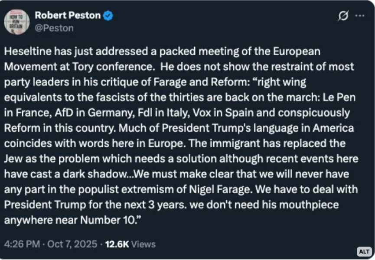This screenshot has height=260, width=375.
Task: Click the Grok circle-slash icon
Action: pyautogui.click(x=343, y=16)
